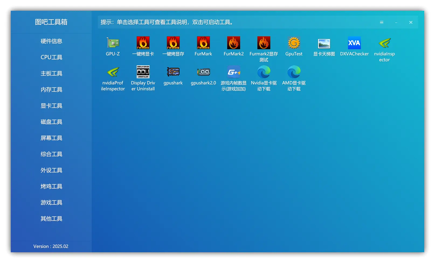Select the GpuTest icon
The width and height of the screenshot is (435, 263).
[x=294, y=43]
